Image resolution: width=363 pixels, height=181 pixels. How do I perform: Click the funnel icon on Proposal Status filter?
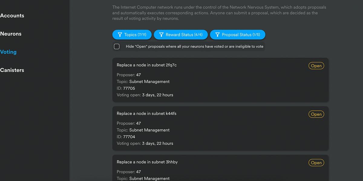pyautogui.click(x=218, y=34)
